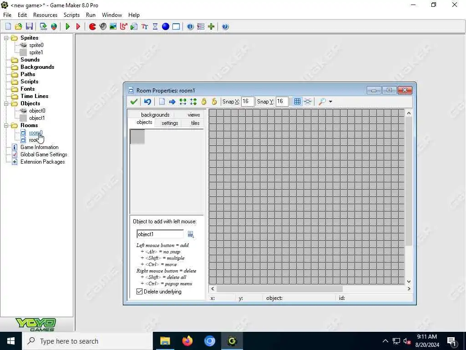Lock all instances in the room
466x350 pixels.
tap(204, 102)
